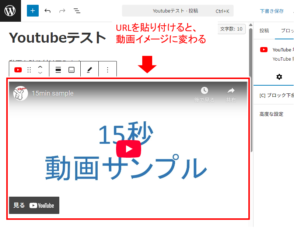This screenshot has height=229, width=297.
Task: Open the block alignment options
Action: point(58,70)
